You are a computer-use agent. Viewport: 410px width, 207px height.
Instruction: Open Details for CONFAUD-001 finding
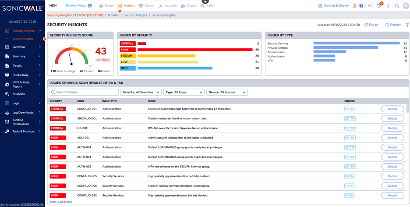click(x=392, y=109)
